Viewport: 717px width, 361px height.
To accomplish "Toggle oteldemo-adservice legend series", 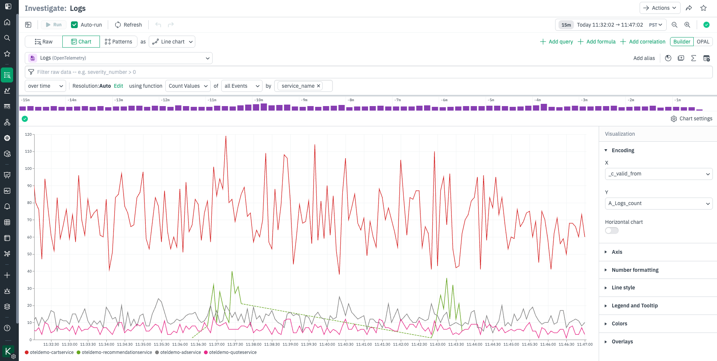I will tap(178, 352).
